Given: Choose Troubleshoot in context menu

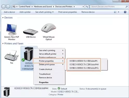Looking at the screenshot, I should pyautogui.click(x=49, y=74).
